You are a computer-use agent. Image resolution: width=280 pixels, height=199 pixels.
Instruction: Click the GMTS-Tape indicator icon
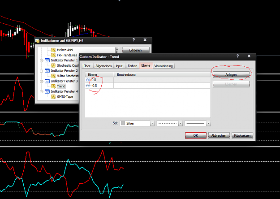point(53,97)
